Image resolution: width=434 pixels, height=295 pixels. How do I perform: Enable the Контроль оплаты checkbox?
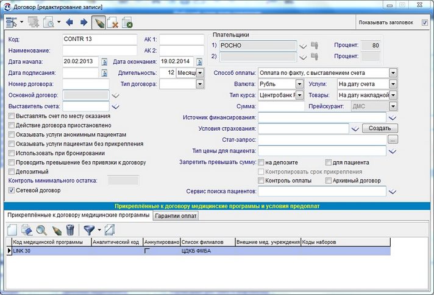click(261, 181)
